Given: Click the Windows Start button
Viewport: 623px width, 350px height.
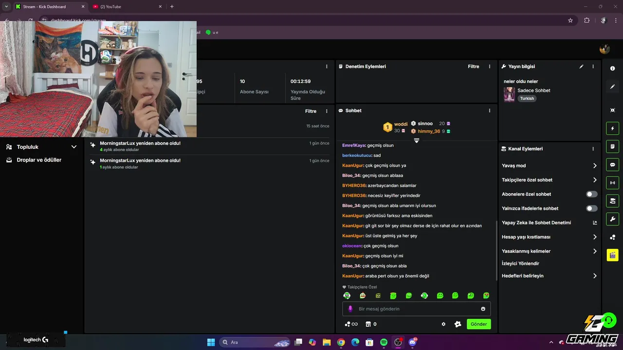Looking at the screenshot, I should [211, 342].
